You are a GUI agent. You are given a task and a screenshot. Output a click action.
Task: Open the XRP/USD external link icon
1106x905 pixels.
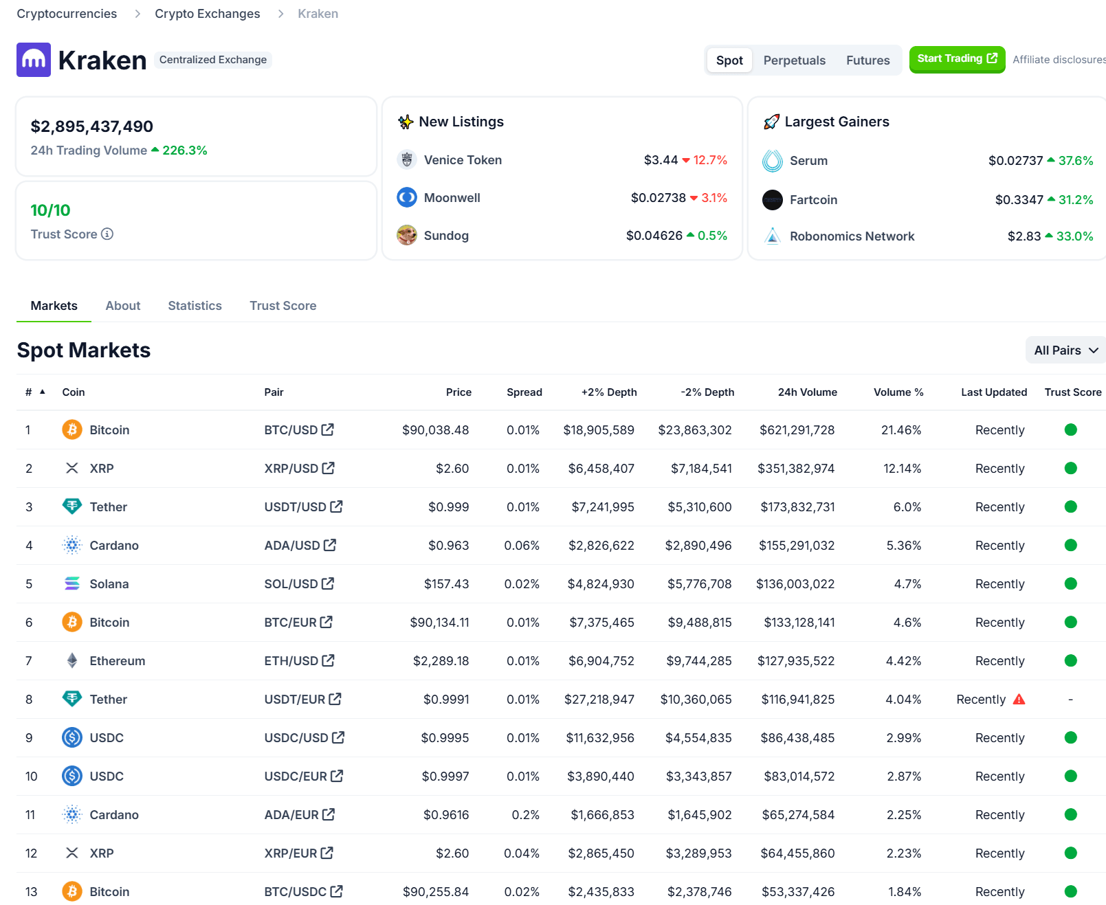[329, 468]
